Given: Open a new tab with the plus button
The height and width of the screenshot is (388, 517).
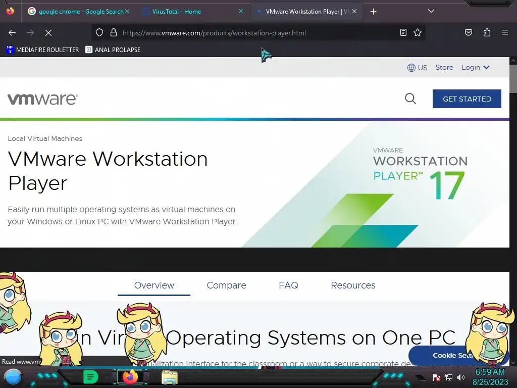Looking at the screenshot, I should point(373,12).
